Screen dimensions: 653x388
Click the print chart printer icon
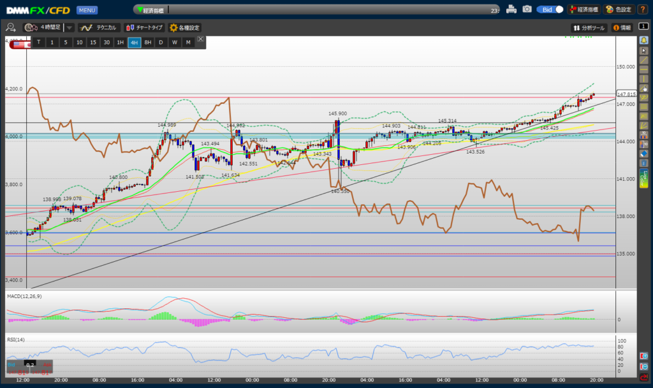tap(511, 10)
